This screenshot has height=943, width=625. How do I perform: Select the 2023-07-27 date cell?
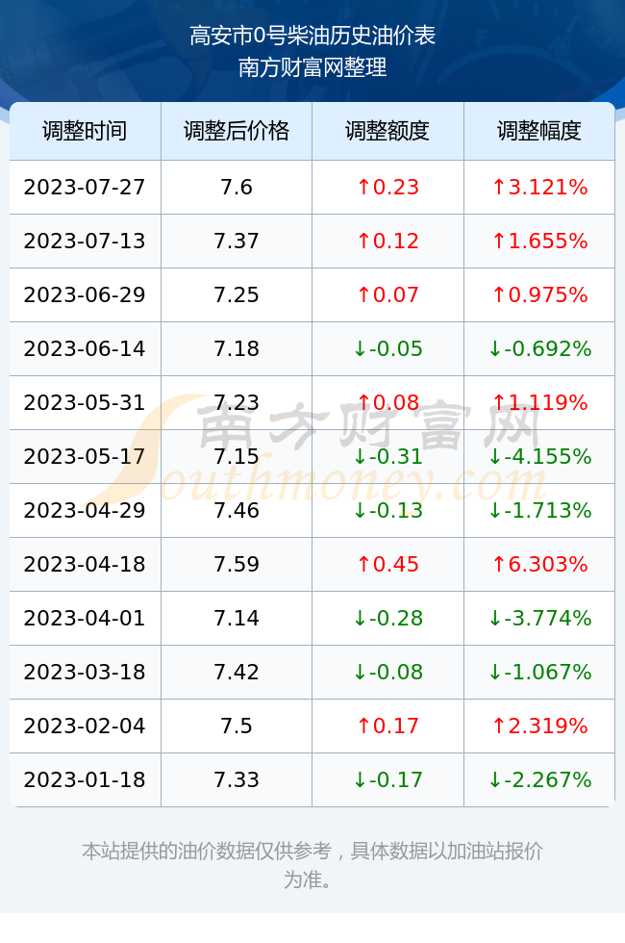(85, 187)
